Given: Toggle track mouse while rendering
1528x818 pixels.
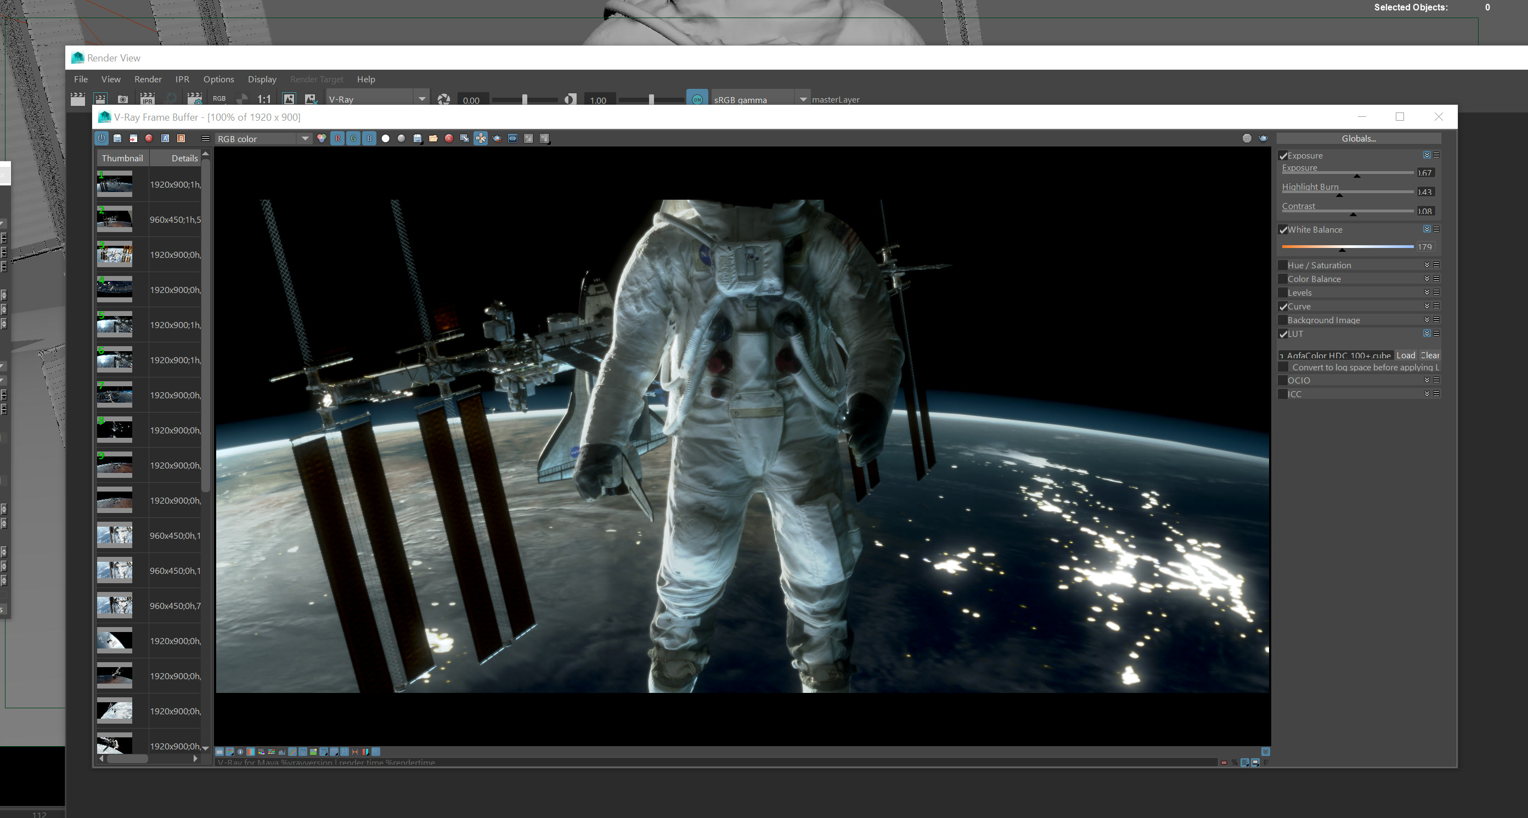Looking at the screenshot, I should (481, 138).
